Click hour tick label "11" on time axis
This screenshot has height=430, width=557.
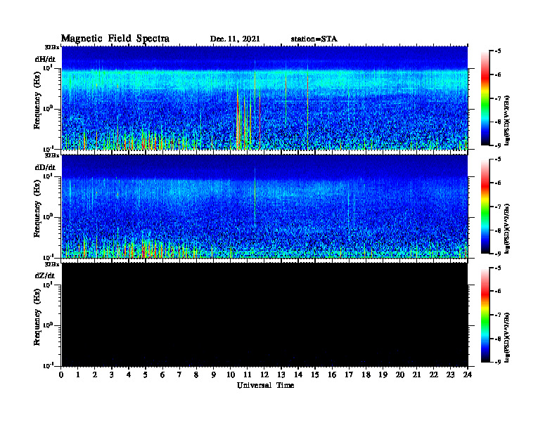coord(248,375)
